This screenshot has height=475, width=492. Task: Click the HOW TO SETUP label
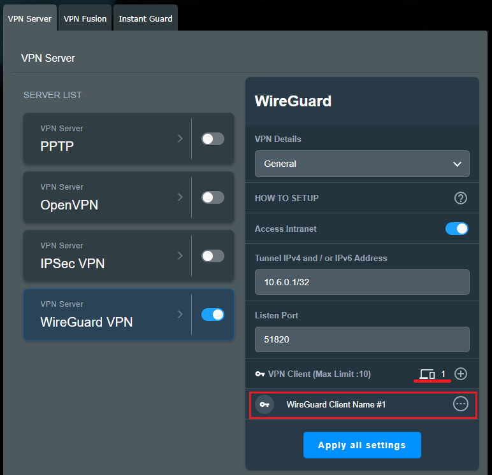(x=287, y=198)
